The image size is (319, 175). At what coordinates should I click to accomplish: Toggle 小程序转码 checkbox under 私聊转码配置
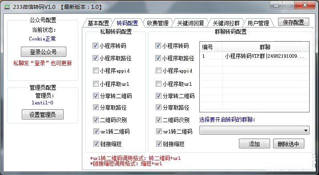[95, 45]
